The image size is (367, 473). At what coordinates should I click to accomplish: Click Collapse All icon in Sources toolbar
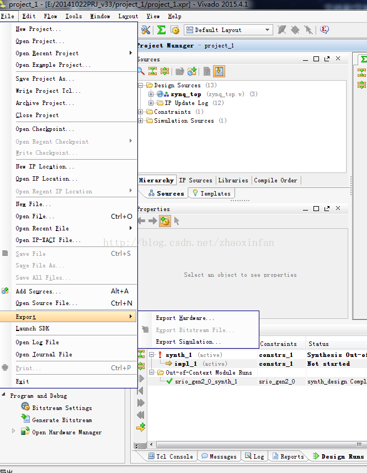point(153,71)
